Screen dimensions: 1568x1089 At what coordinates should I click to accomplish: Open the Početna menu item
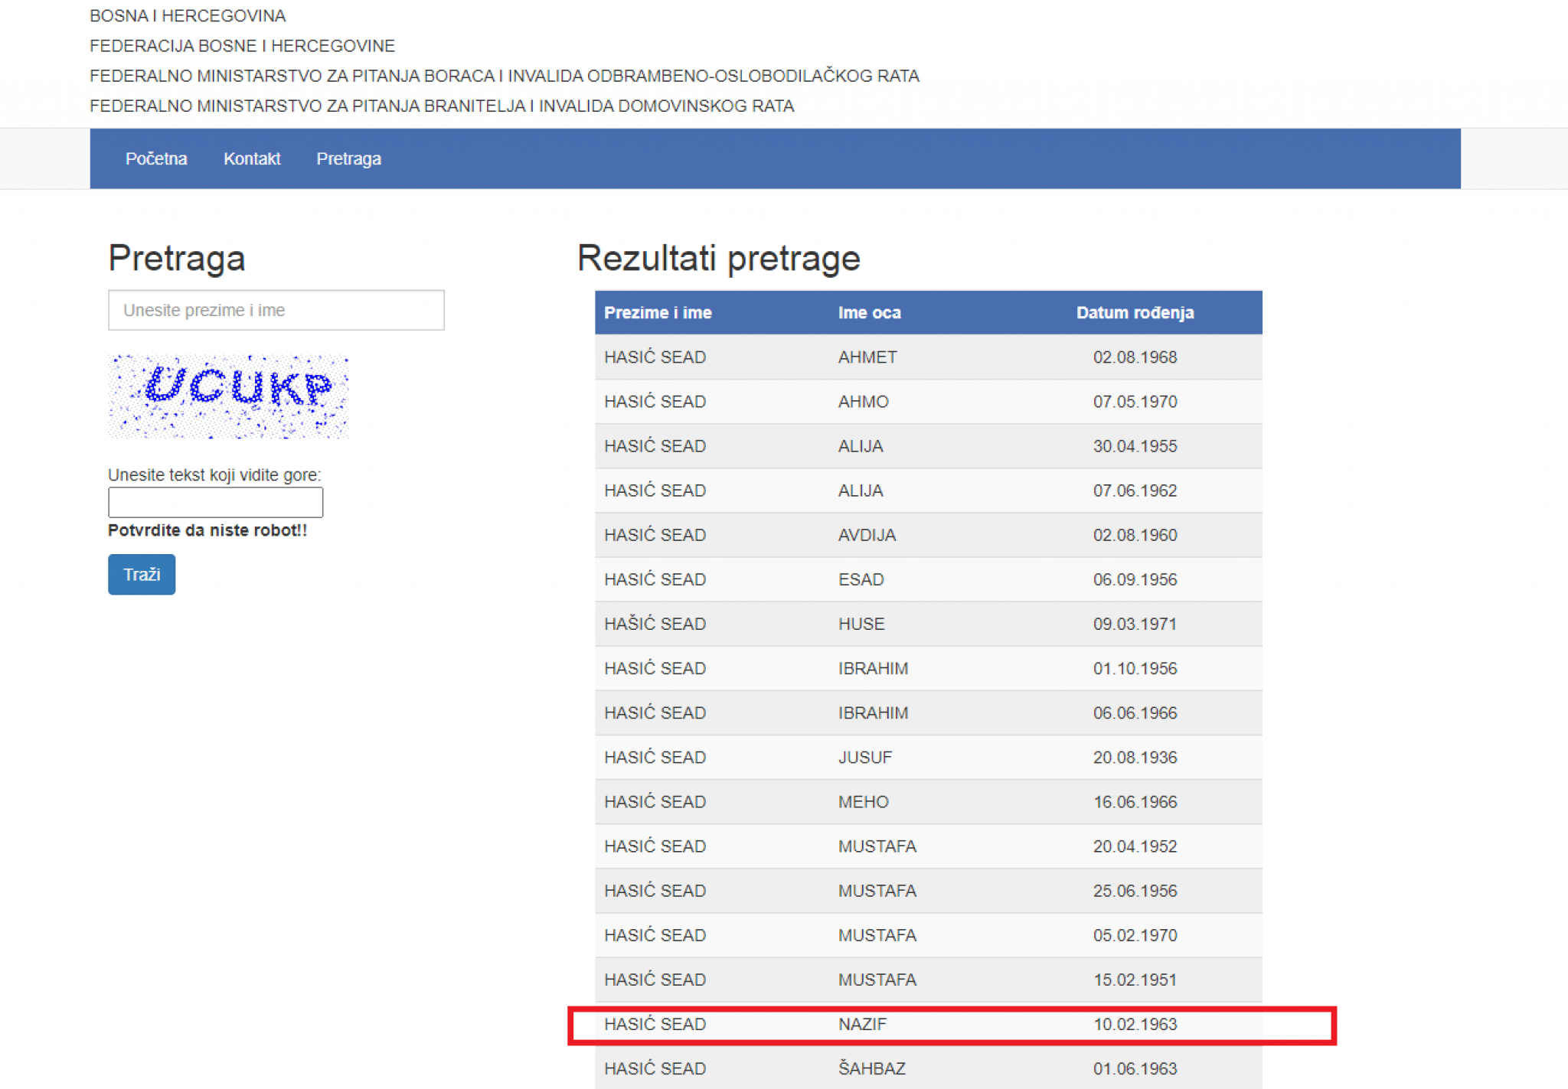156,158
